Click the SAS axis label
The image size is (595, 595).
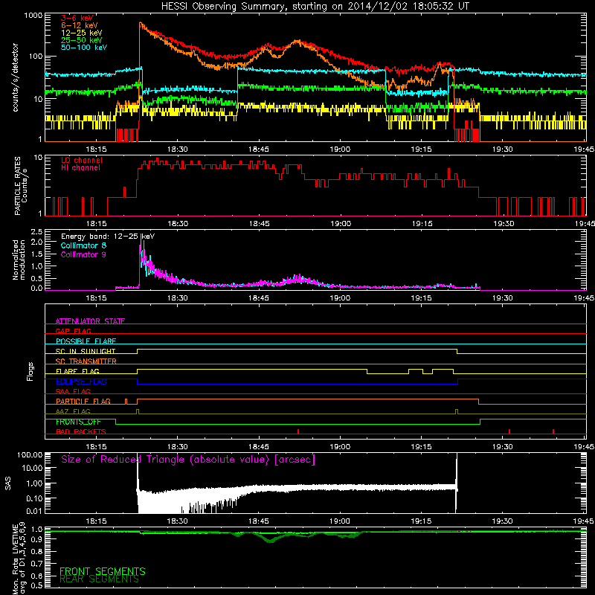pyautogui.click(x=8, y=483)
